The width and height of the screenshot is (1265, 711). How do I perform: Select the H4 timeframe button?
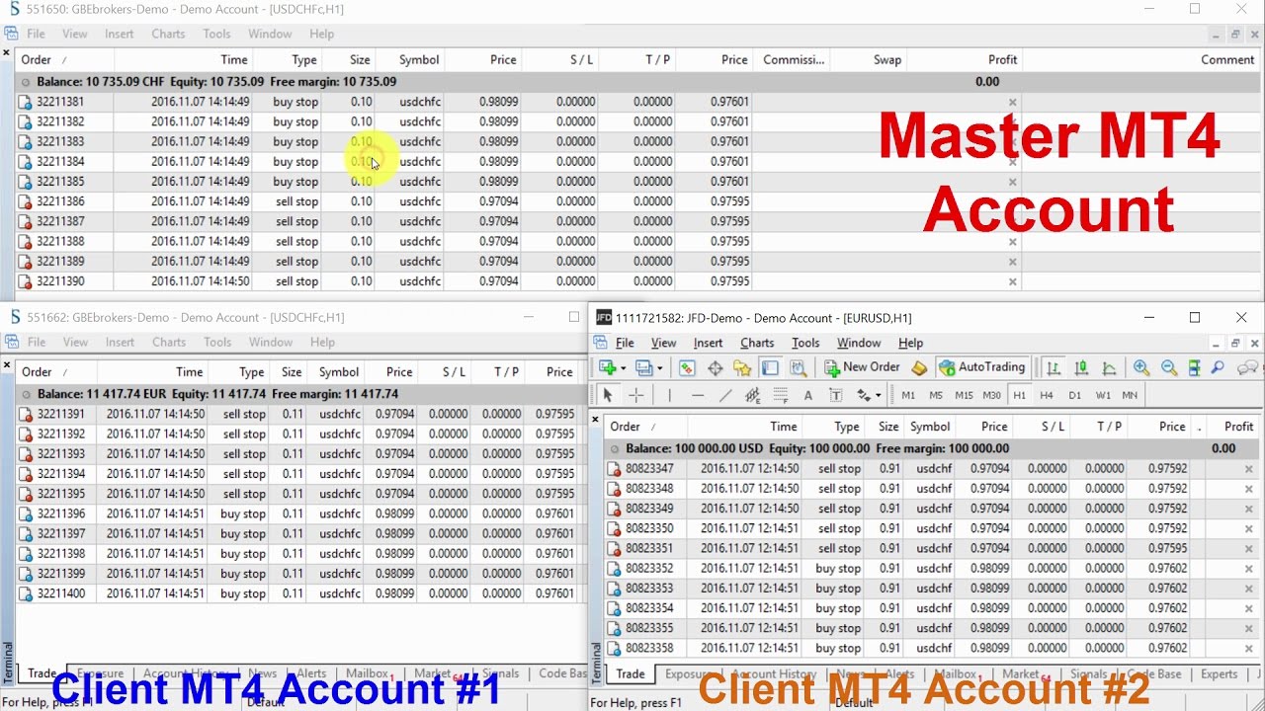pos(1047,395)
